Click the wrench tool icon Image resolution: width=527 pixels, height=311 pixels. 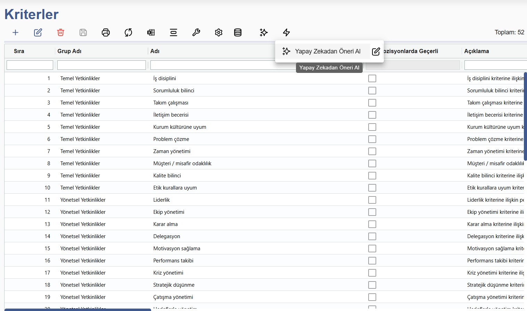(196, 33)
